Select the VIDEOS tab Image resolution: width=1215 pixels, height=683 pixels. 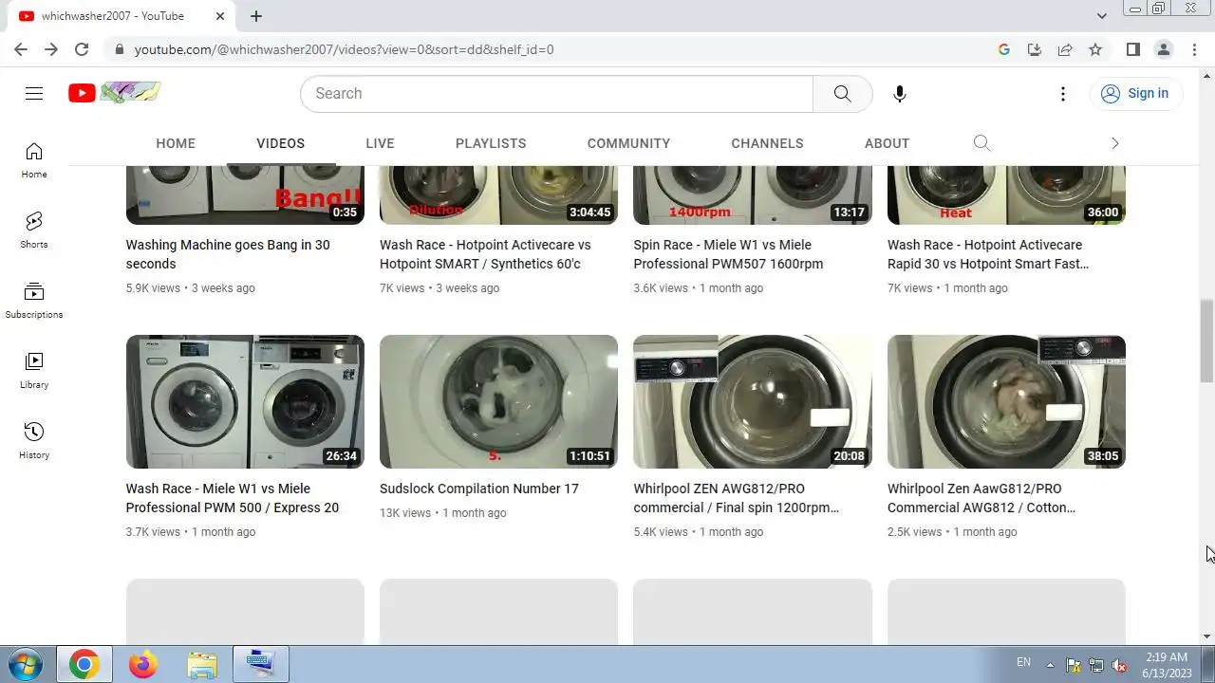point(281,143)
